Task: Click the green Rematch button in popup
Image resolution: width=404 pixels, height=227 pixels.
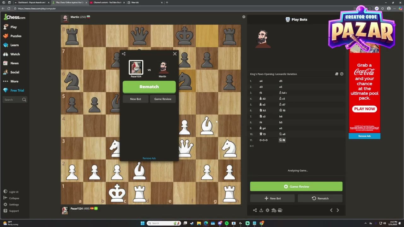Action: tap(149, 87)
